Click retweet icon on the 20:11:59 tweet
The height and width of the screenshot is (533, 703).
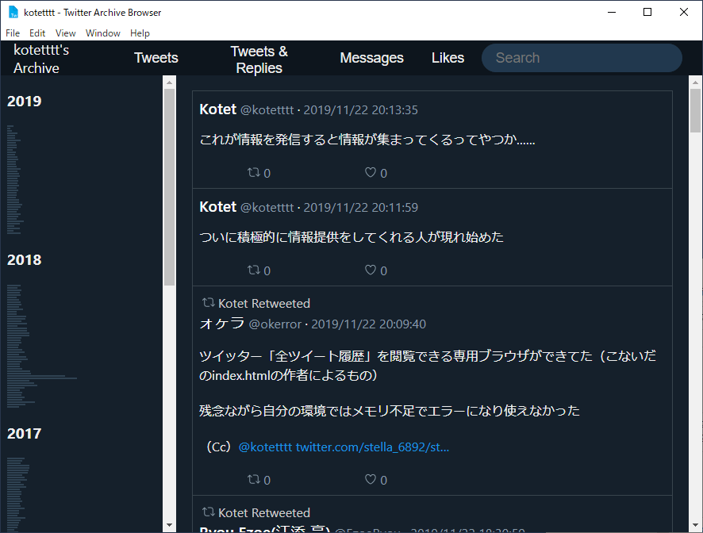tap(254, 270)
